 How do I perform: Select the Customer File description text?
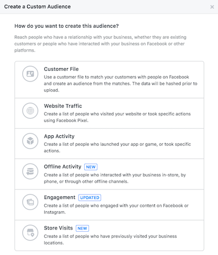pyautogui.click(x=121, y=84)
